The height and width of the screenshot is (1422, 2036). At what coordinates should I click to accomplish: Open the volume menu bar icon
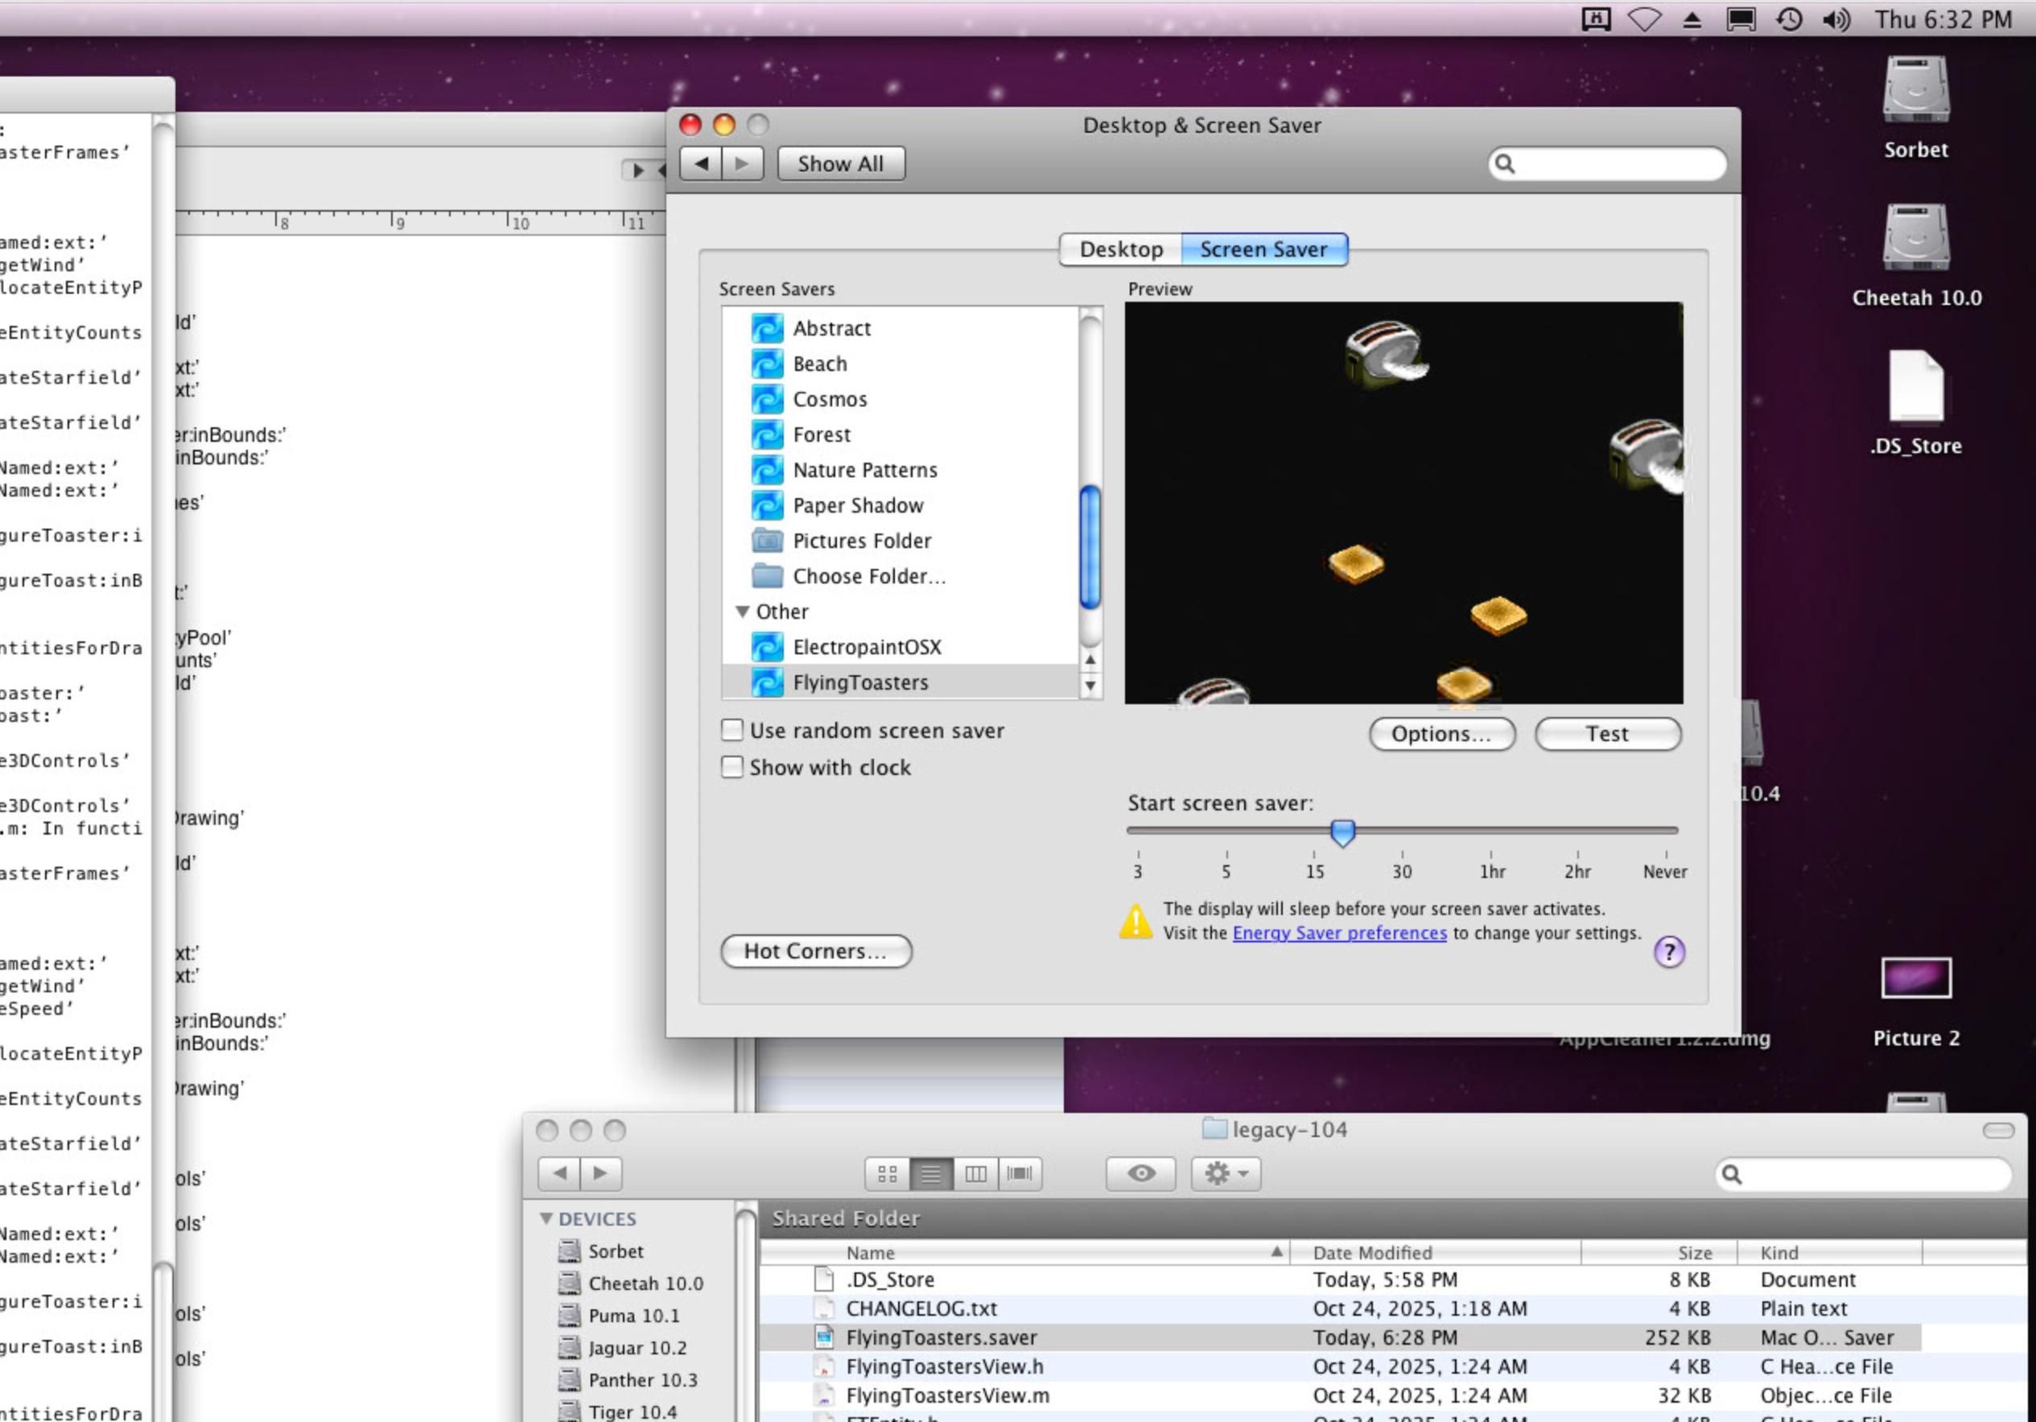[1836, 19]
